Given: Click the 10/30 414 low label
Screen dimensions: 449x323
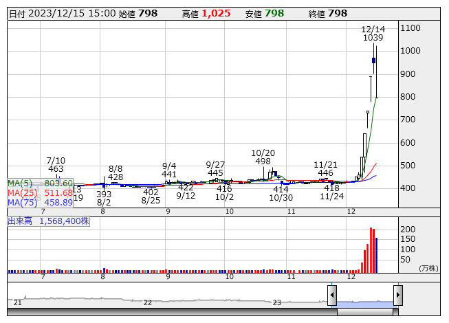Looking at the screenshot, I should click(x=280, y=193).
